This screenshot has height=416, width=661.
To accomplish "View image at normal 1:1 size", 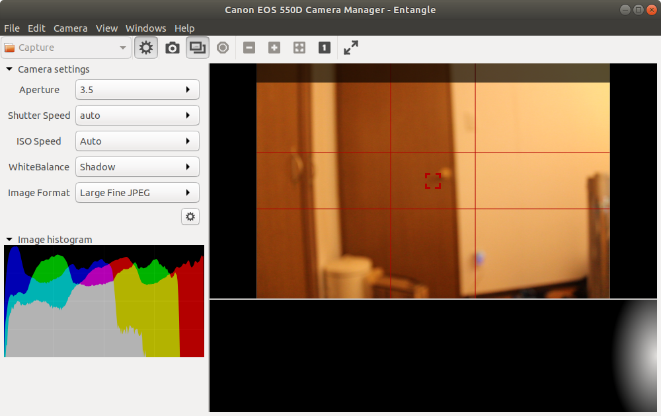I will (324, 48).
